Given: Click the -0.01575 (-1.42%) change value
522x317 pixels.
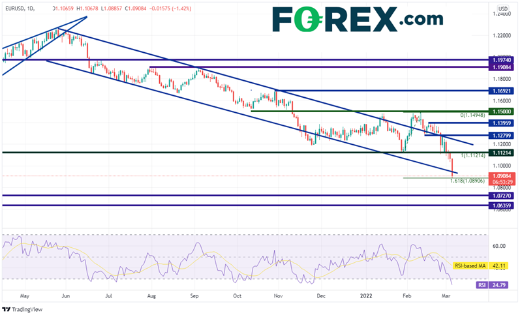Looking at the screenshot, I should tap(170, 8).
